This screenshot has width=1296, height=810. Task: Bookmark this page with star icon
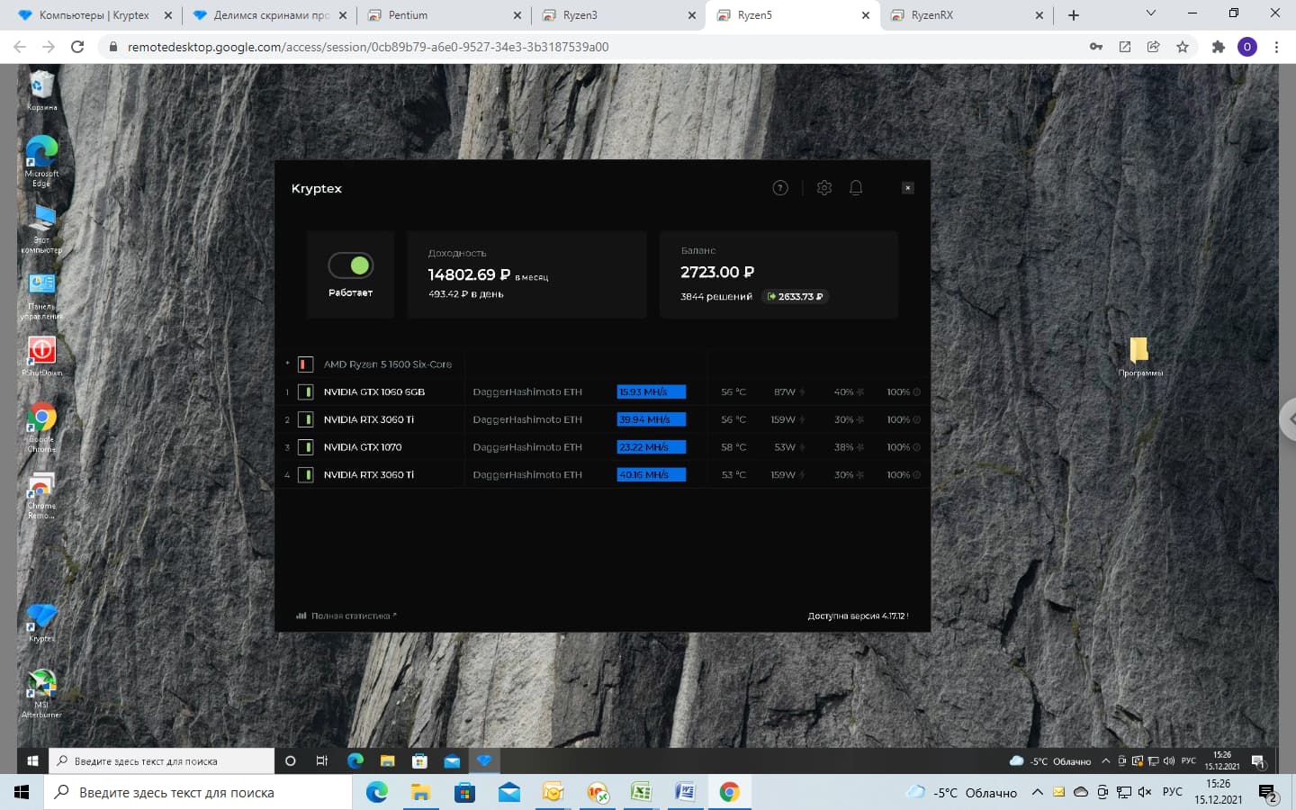pos(1183,47)
